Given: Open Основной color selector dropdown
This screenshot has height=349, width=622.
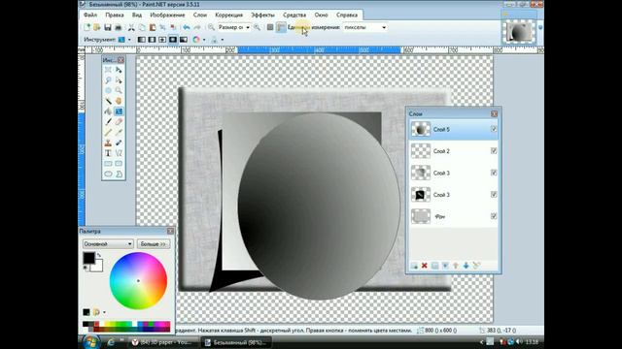Looking at the screenshot, I should (108, 243).
